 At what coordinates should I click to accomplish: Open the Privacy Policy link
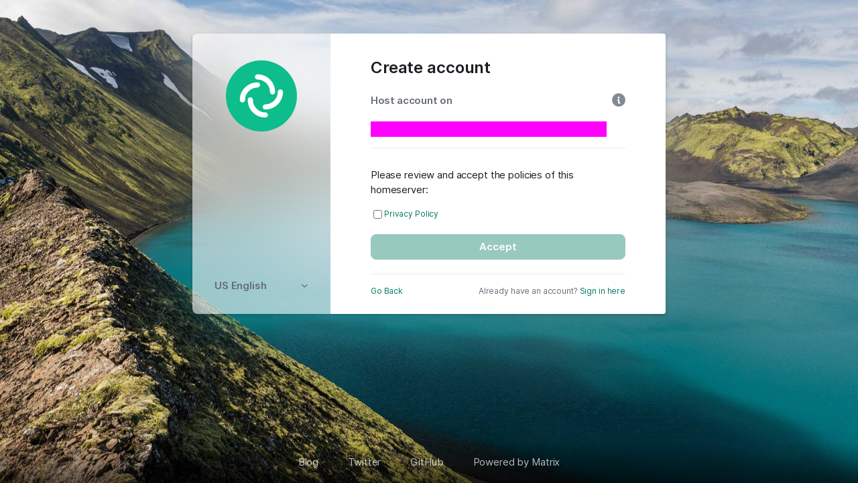click(x=411, y=214)
